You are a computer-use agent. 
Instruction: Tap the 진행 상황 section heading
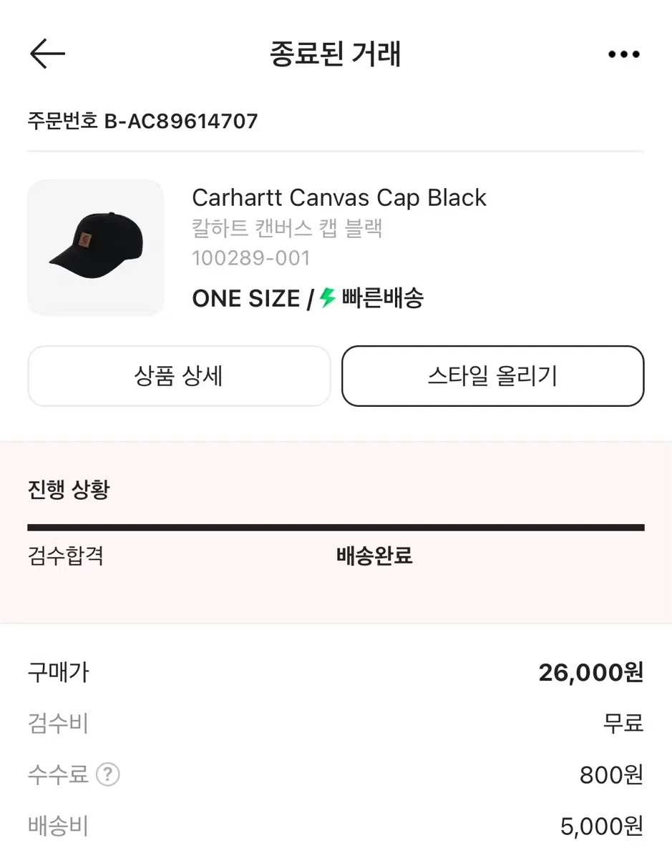click(69, 490)
